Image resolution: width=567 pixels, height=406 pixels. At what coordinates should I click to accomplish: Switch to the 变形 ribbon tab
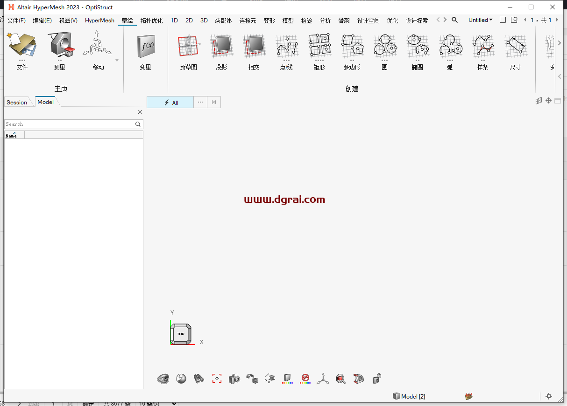click(269, 21)
